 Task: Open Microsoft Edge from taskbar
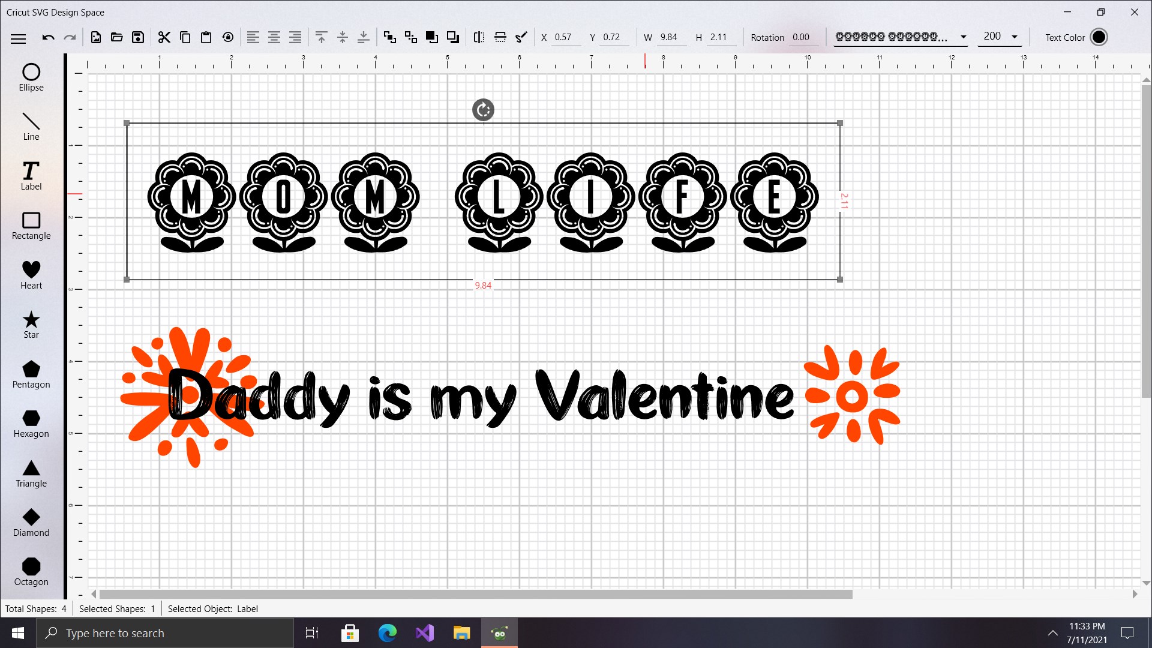click(388, 633)
